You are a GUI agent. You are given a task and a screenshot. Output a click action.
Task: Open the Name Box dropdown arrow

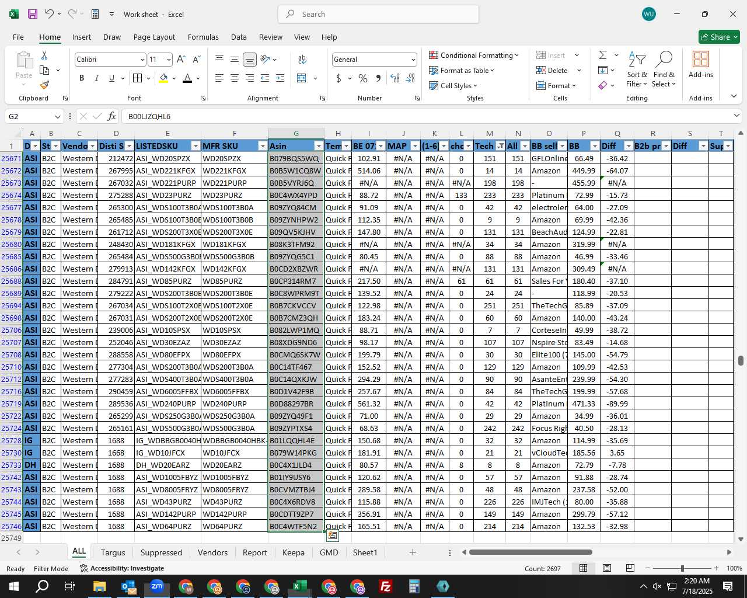click(57, 116)
